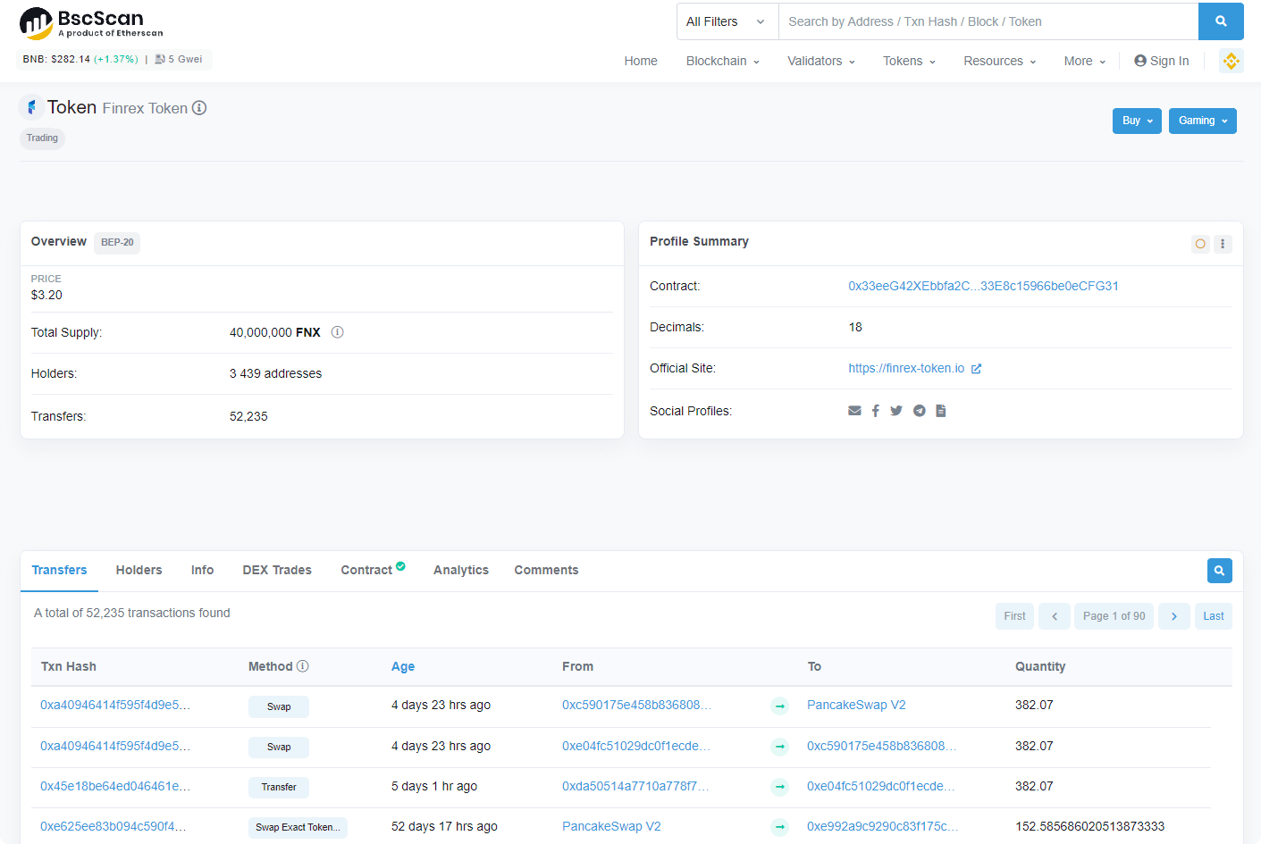
Task: Click the price value $3.20
Action: [46, 296]
